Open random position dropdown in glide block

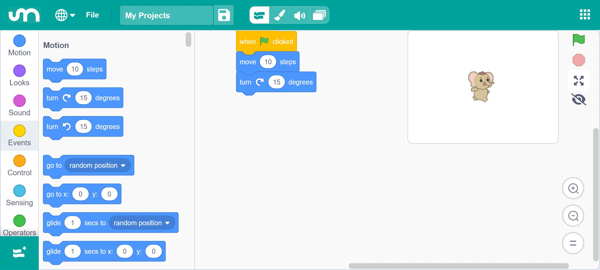142,223
